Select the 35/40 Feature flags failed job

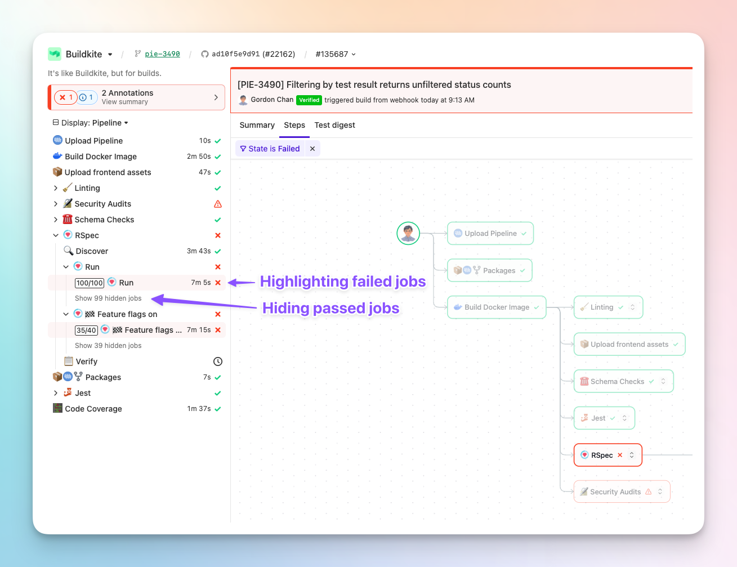point(137,330)
